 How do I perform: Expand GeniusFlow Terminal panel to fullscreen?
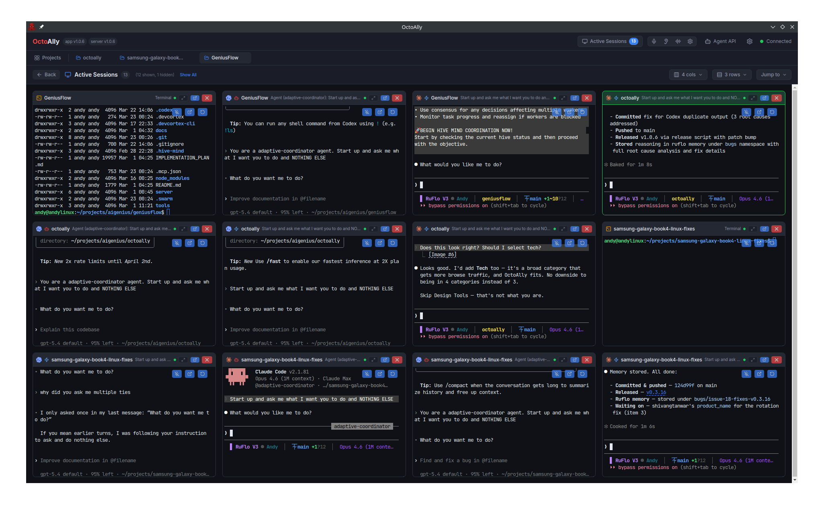[183, 98]
